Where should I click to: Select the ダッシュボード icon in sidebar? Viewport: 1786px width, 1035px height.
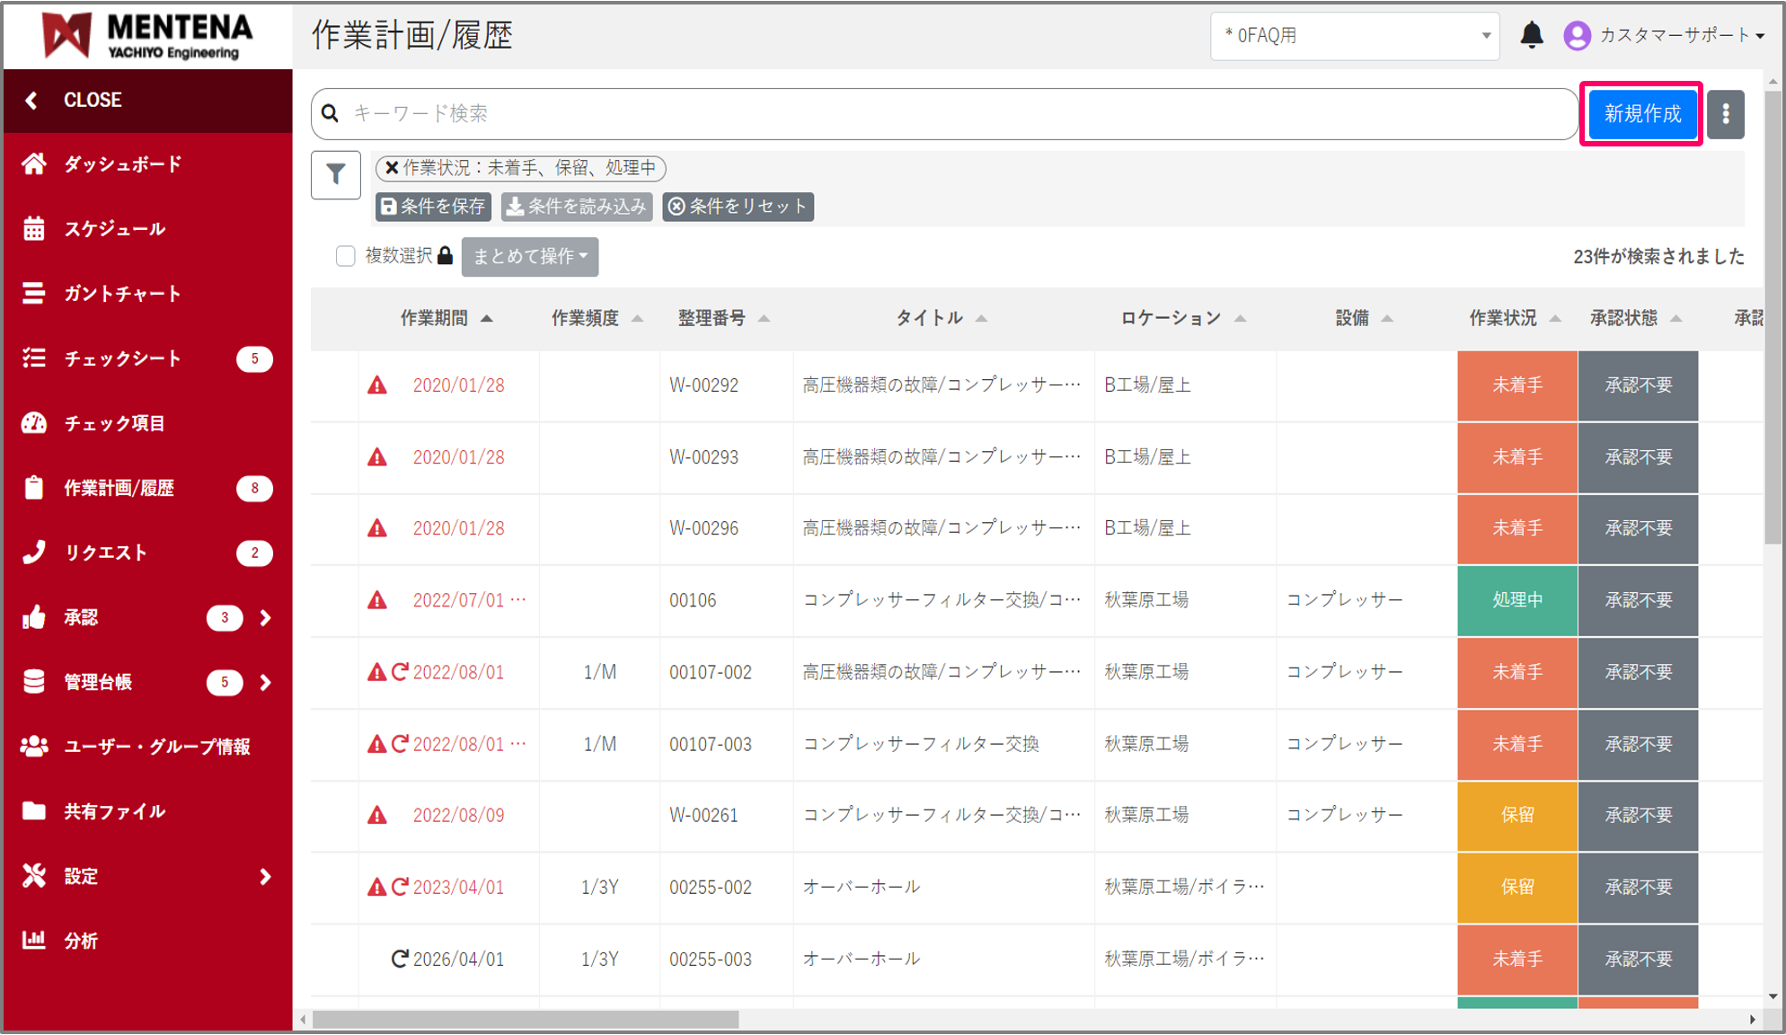(34, 164)
